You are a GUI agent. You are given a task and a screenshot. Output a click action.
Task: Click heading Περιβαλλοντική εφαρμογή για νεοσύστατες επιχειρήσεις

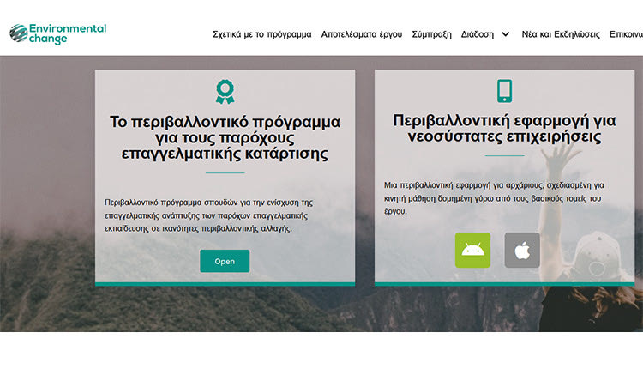pos(504,129)
